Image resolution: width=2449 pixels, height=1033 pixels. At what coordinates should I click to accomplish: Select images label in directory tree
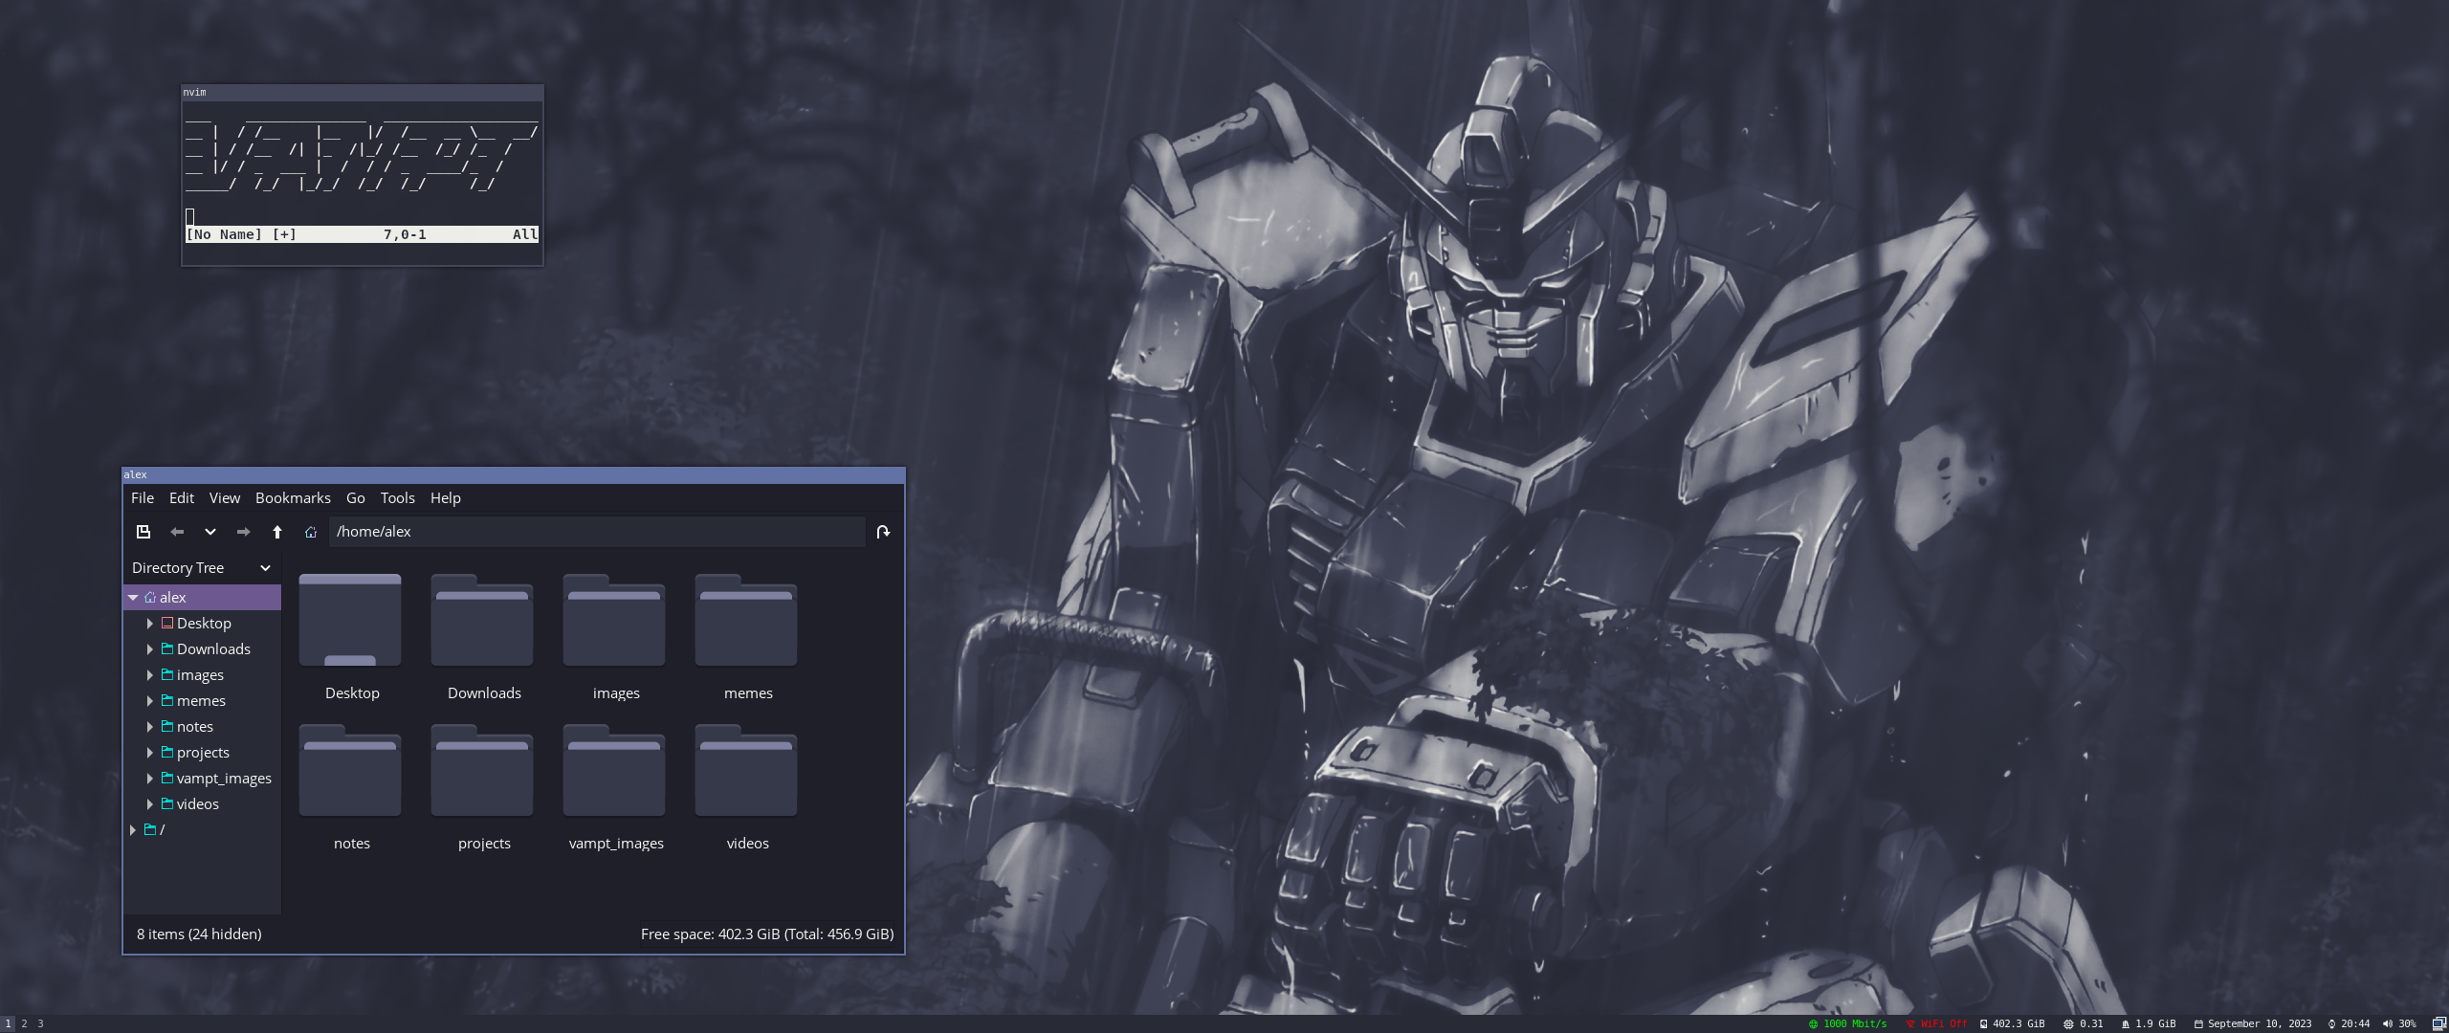[x=200, y=675]
